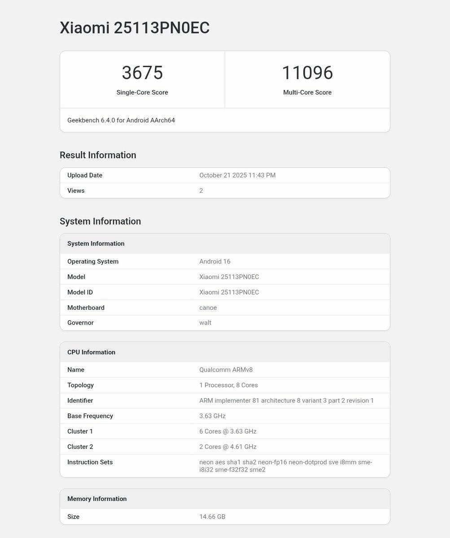The width and height of the screenshot is (450, 538).
Task: Click the Xiaomi 25113PN0EC page title
Action: [x=135, y=28]
